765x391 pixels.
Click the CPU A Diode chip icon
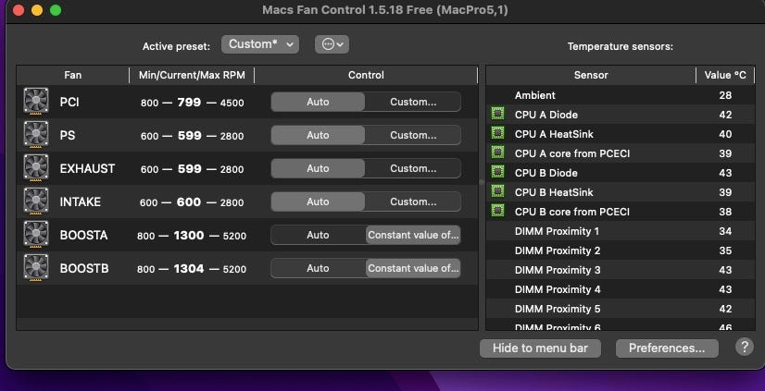pos(498,115)
